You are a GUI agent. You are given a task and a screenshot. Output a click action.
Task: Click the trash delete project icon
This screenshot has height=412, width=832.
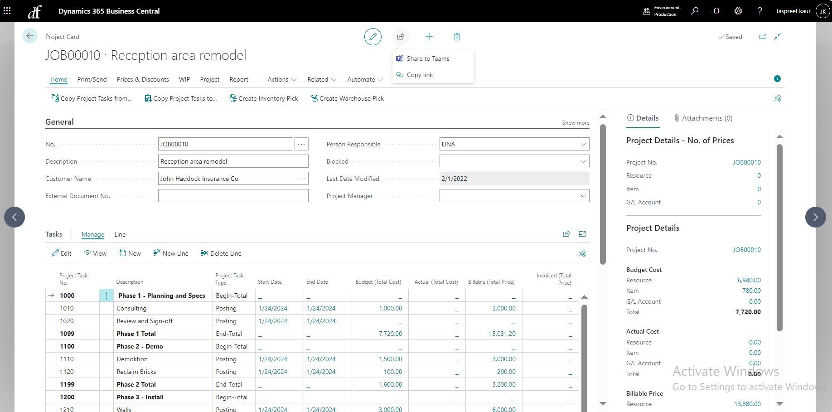coord(457,37)
